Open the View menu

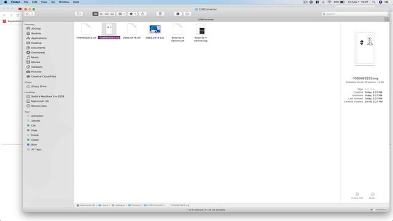[x=44, y=2]
